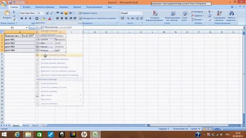Open the HP icon on the taskbar
Screen dimensions: 246x138
[x=84, y=135]
